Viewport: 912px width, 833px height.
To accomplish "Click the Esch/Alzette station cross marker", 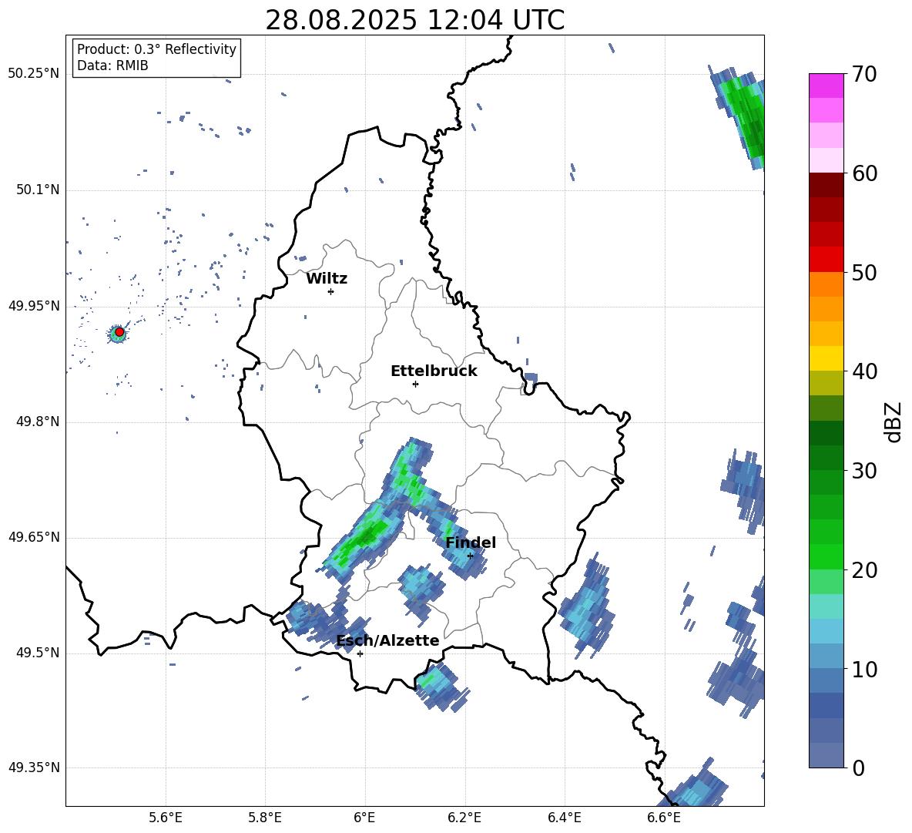I will click(x=360, y=653).
